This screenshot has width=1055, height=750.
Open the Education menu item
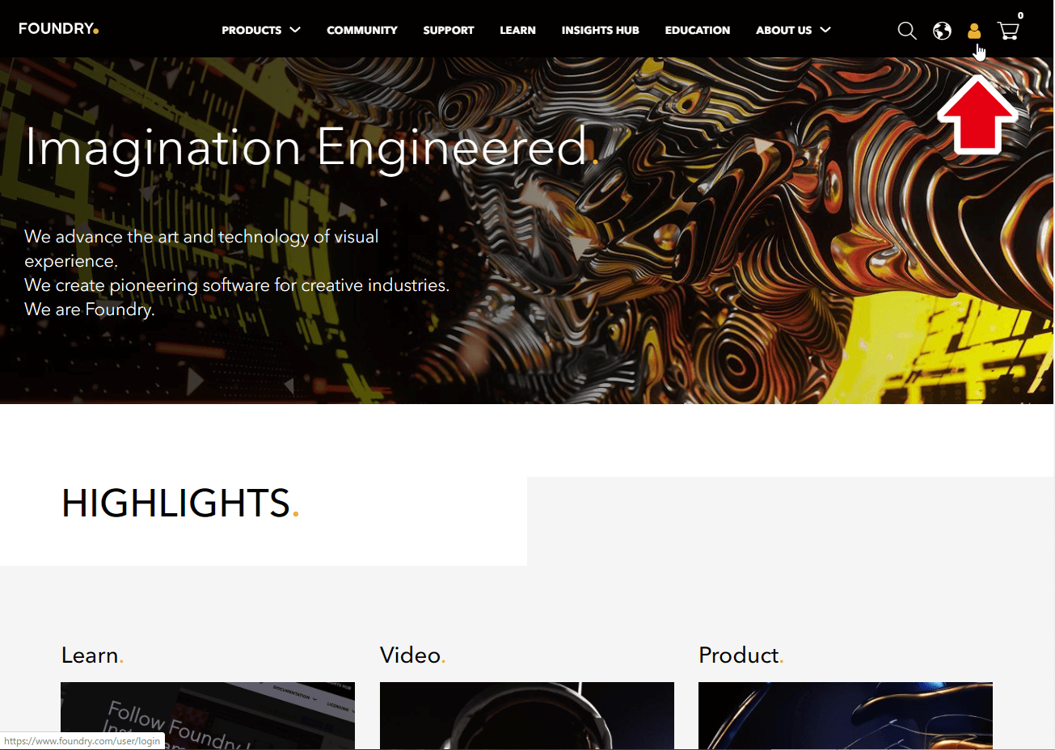(x=698, y=30)
